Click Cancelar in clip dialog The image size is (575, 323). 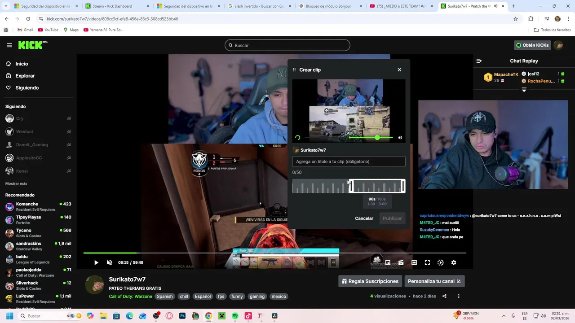364,218
